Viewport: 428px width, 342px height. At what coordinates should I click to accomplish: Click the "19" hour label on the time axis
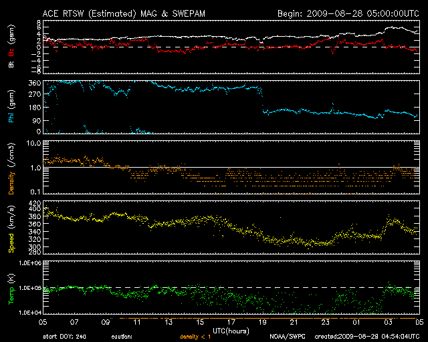(x=263, y=322)
